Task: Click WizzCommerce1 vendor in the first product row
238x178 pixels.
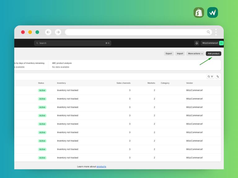Action: tap(194, 90)
